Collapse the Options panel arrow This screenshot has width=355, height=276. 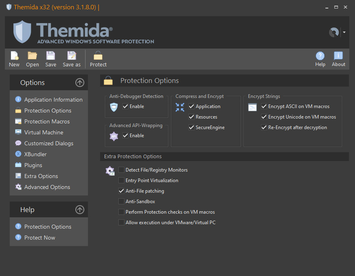[x=80, y=83]
